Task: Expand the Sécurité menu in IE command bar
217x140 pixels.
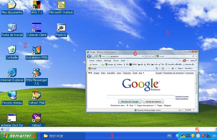Action: click(x=189, y=68)
